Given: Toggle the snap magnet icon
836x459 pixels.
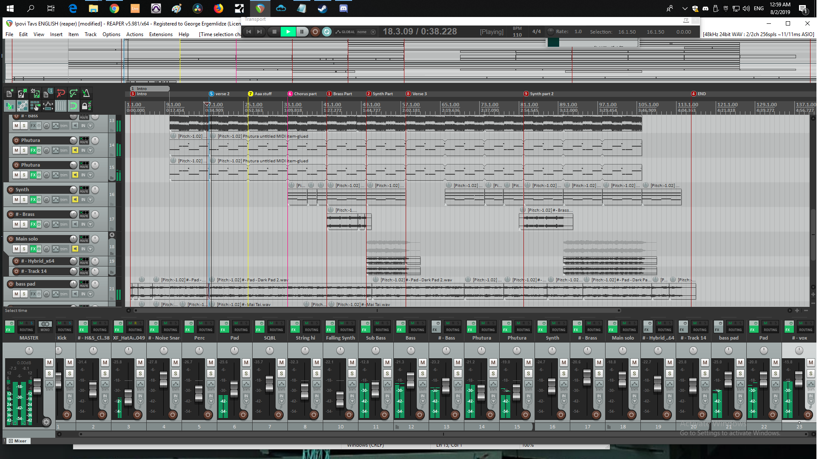Looking at the screenshot, I should pos(73,106).
